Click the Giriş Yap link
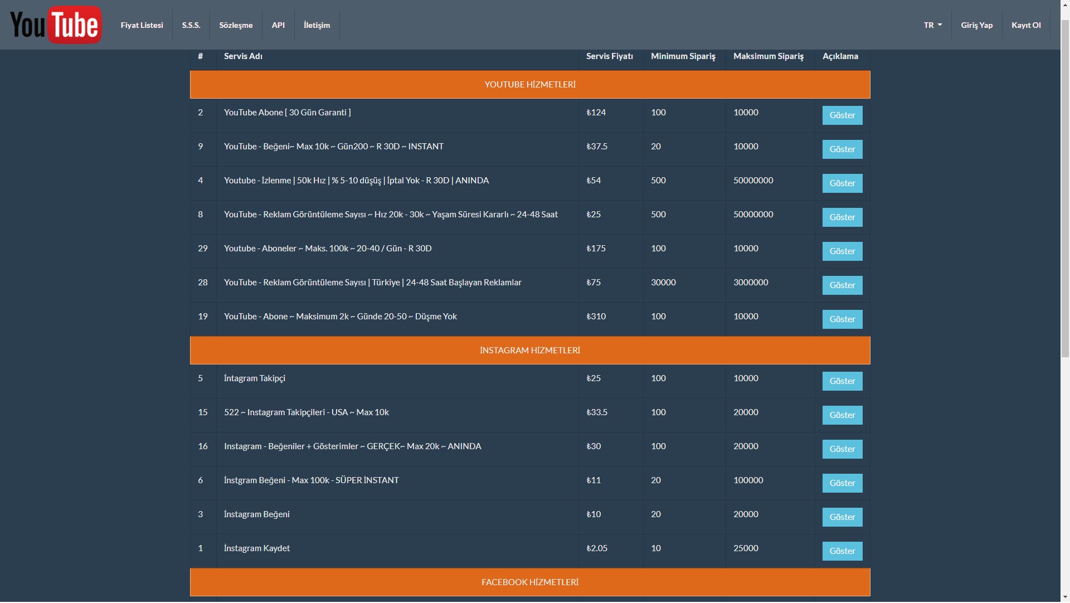The width and height of the screenshot is (1070, 603). 976,25
